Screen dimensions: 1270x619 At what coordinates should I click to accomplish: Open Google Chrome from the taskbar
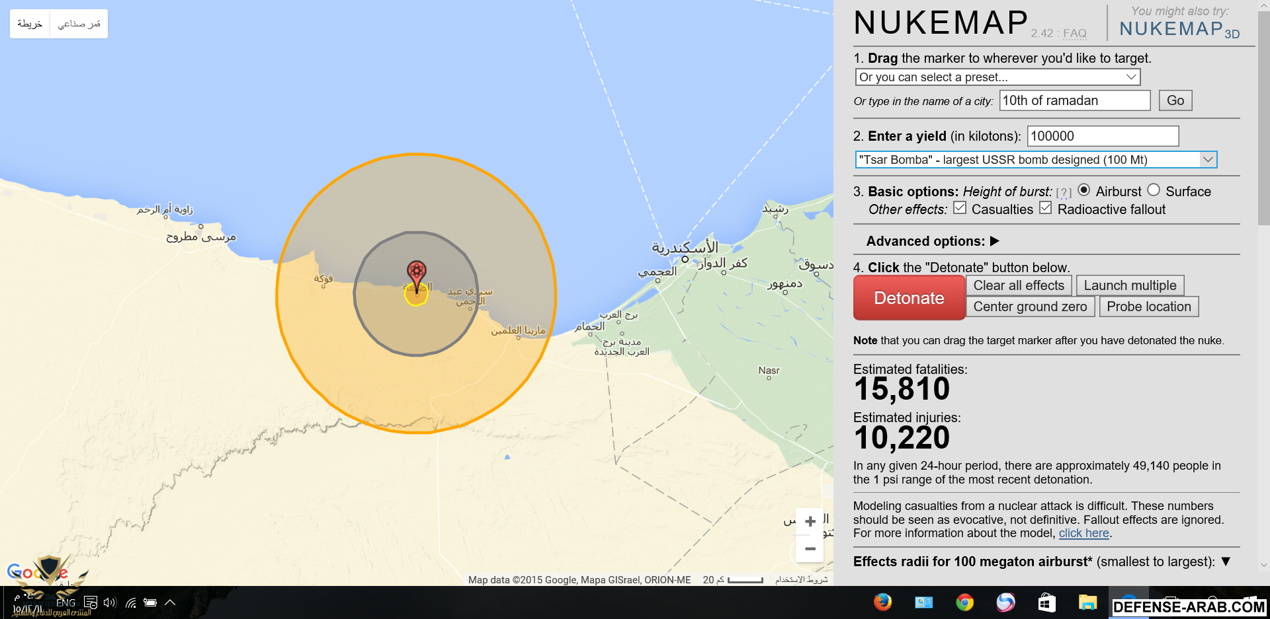[964, 602]
